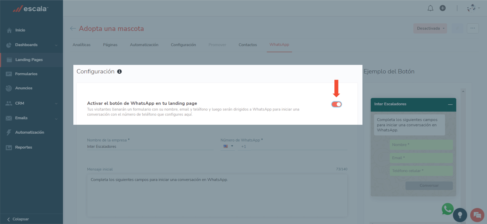
Task: Expand the CRM submenu chevron
Action: 56,104
